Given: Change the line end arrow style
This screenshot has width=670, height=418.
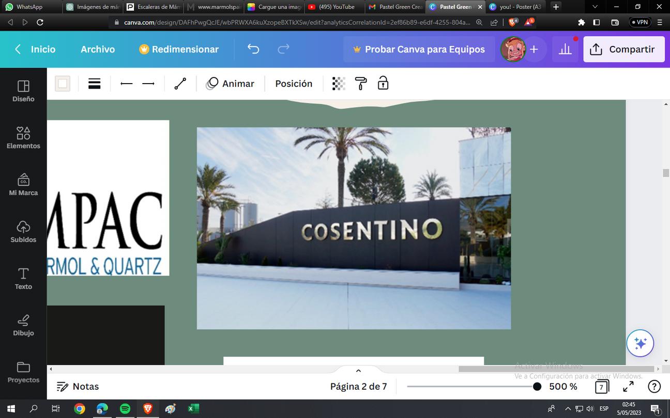Looking at the screenshot, I should pyautogui.click(x=148, y=84).
